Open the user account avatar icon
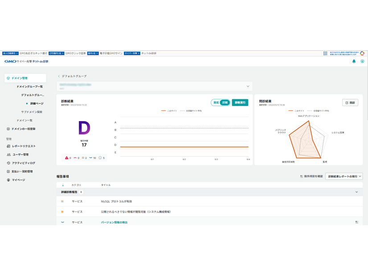The height and width of the screenshot is (276, 368). [362, 61]
